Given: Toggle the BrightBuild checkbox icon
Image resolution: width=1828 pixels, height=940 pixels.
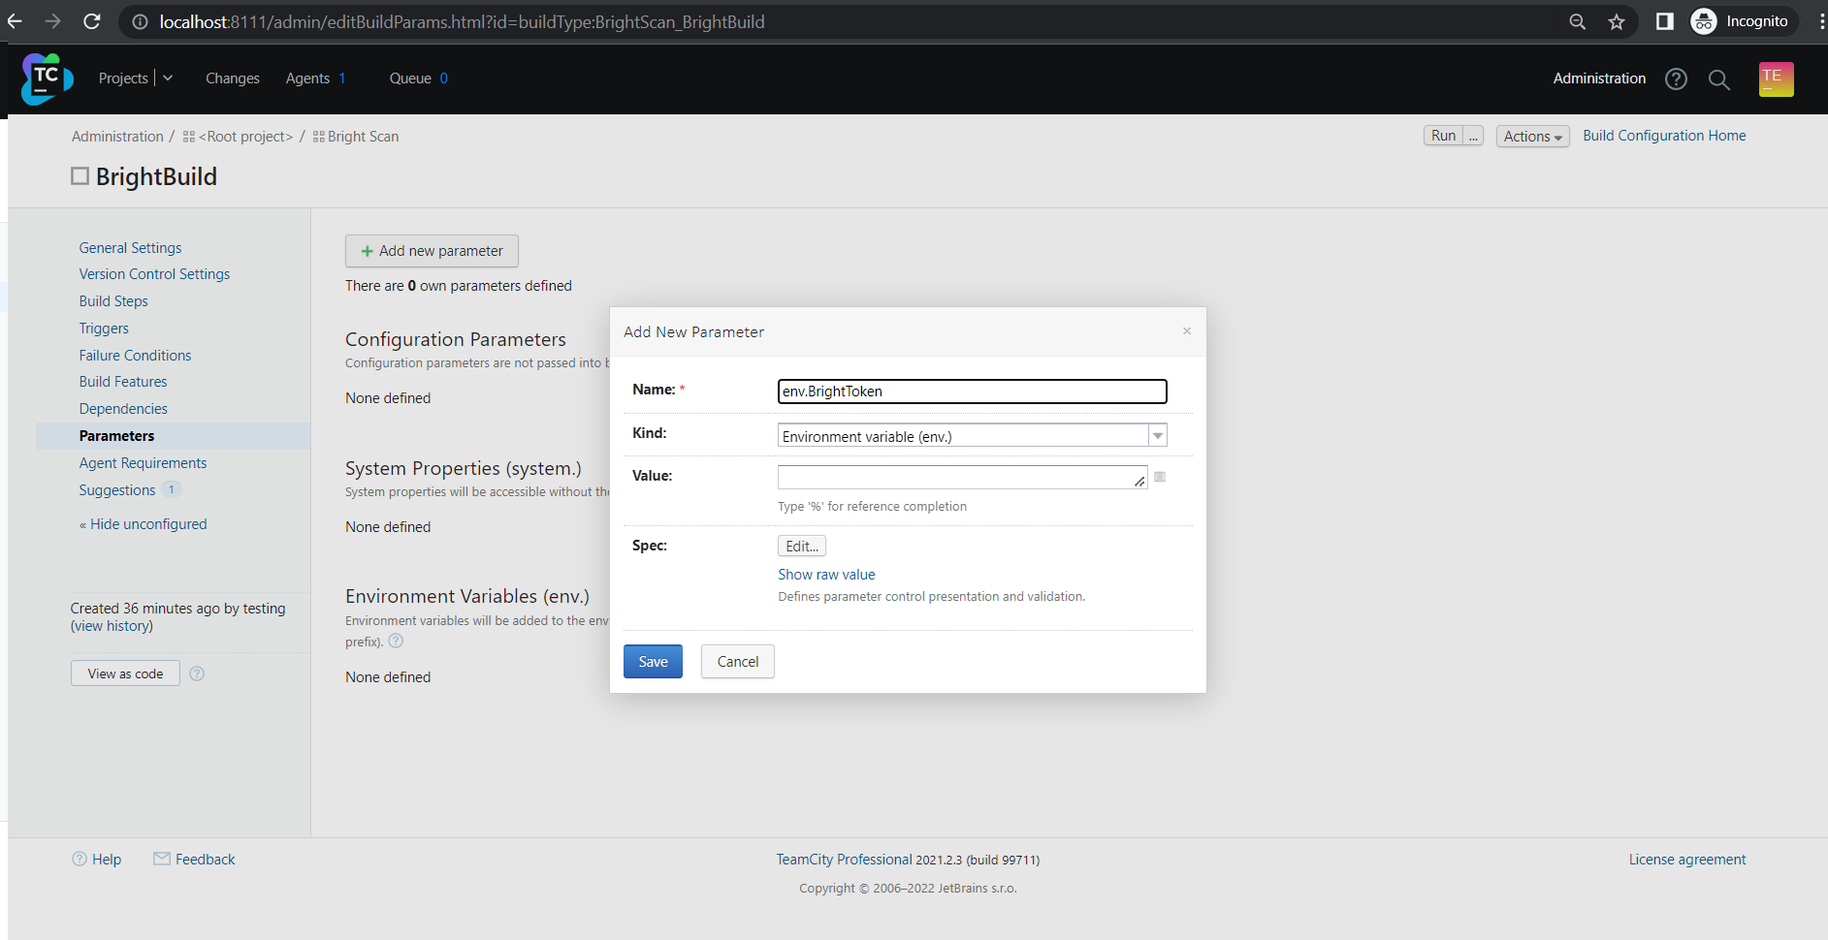Looking at the screenshot, I should point(80,176).
